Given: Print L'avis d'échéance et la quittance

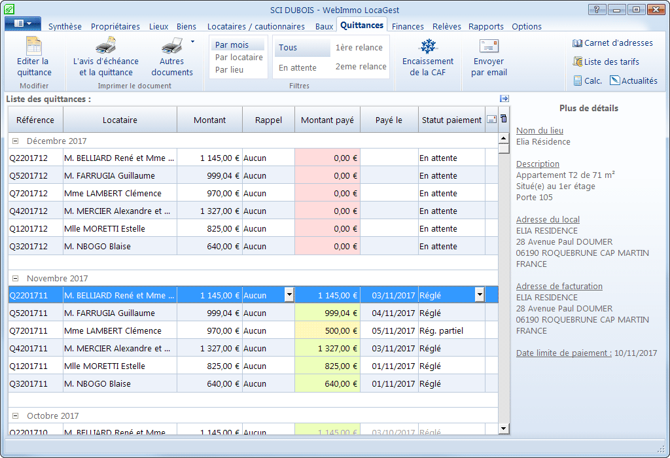Looking at the screenshot, I should click(x=105, y=47).
